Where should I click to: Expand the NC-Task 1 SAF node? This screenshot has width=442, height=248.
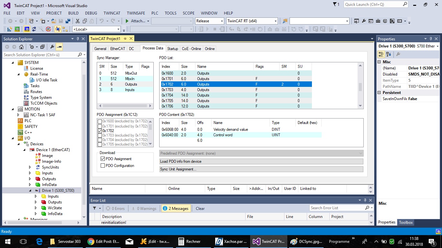18,115
